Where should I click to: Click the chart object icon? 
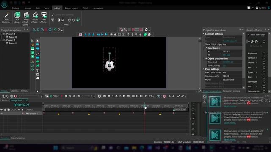33,41
